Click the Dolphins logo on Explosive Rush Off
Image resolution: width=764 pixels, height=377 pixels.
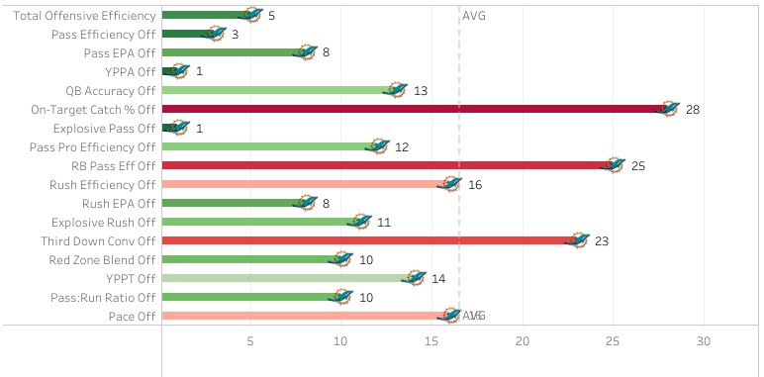coord(359,222)
